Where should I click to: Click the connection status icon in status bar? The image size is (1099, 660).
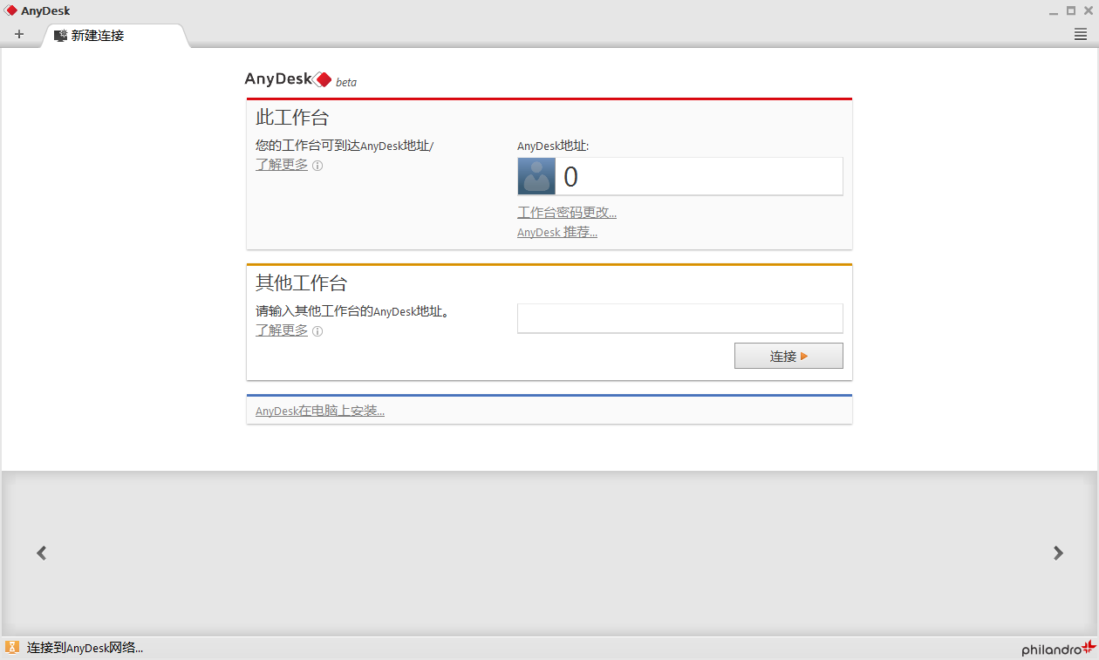12,647
